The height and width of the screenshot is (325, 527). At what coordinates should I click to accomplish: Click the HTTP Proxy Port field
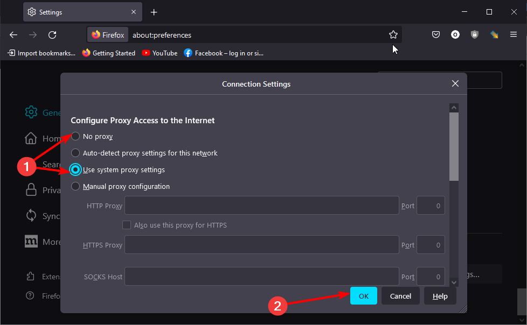tap(431, 206)
